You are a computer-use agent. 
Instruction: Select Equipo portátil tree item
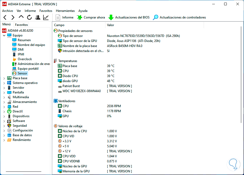point(28,69)
